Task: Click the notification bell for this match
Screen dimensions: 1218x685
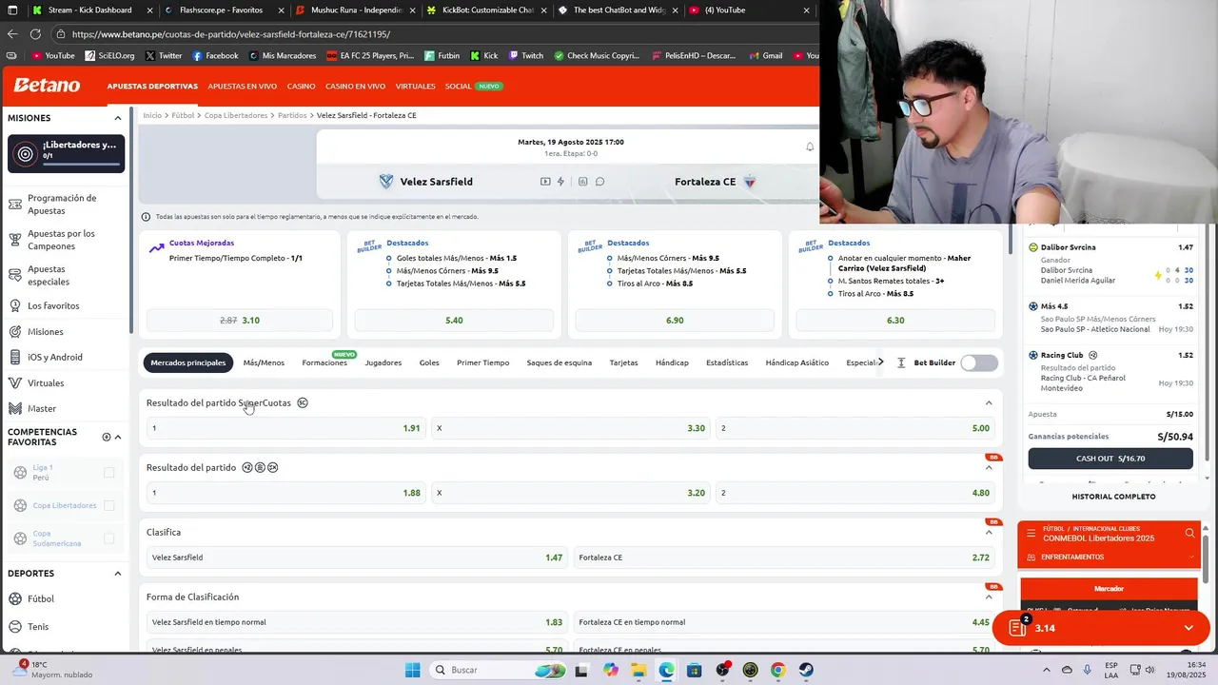Action: pos(810,147)
